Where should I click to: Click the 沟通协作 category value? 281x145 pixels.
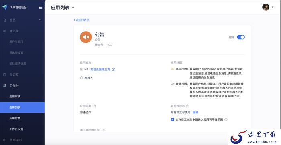click(x=86, y=113)
